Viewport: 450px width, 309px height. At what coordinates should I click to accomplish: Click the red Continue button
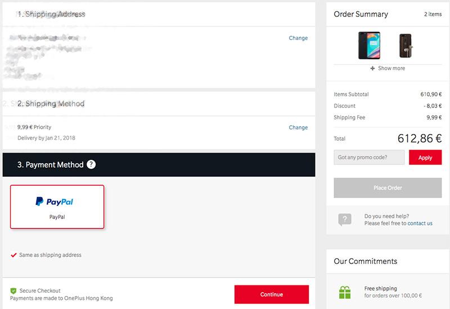point(272,294)
